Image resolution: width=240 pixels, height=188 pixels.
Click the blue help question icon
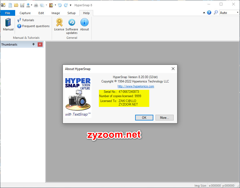[209, 12]
